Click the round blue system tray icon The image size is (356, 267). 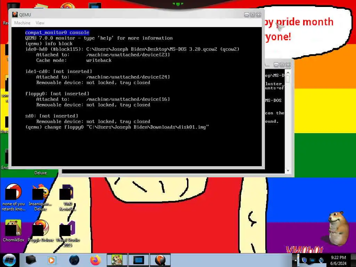[x=321, y=260]
